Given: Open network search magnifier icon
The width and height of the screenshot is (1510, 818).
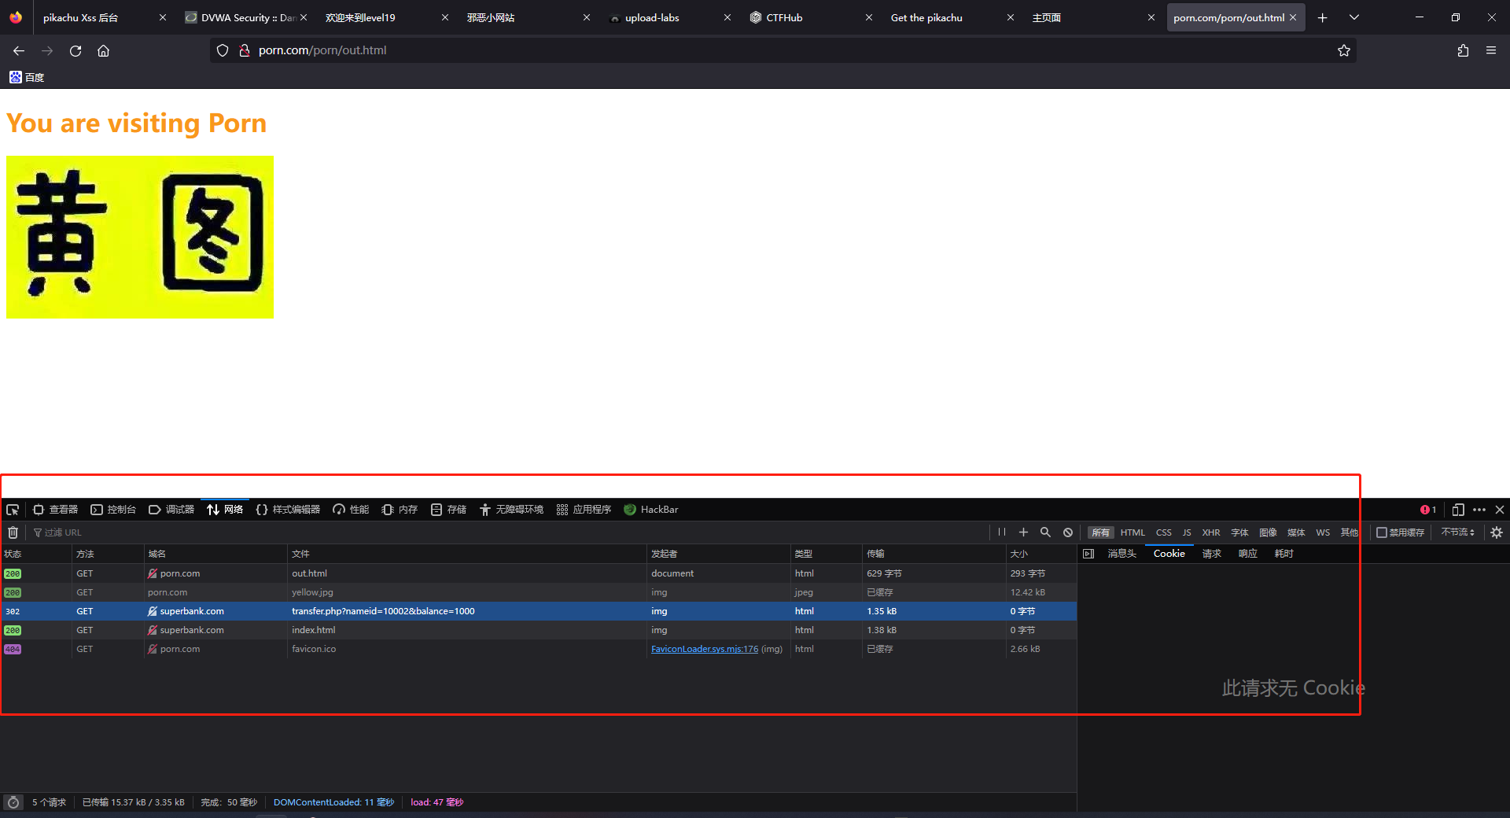Looking at the screenshot, I should 1045,532.
